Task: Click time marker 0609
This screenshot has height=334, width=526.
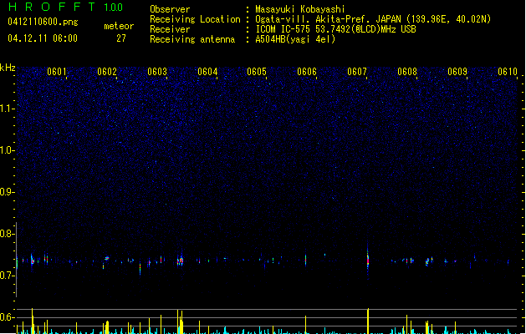Action: [x=457, y=71]
